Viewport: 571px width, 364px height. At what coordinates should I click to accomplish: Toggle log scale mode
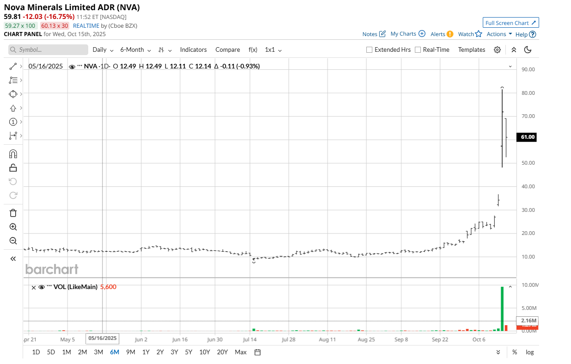(x=530, y=352)
